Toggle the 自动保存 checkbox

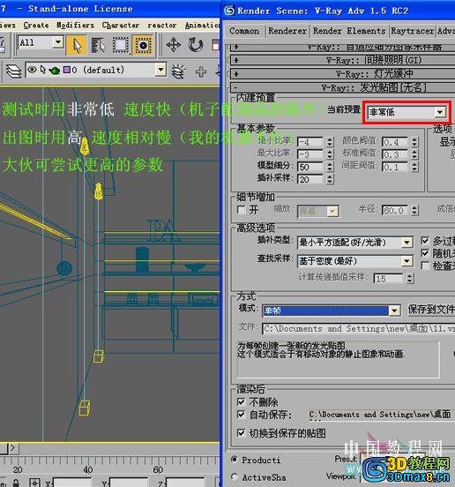(241, 415)
